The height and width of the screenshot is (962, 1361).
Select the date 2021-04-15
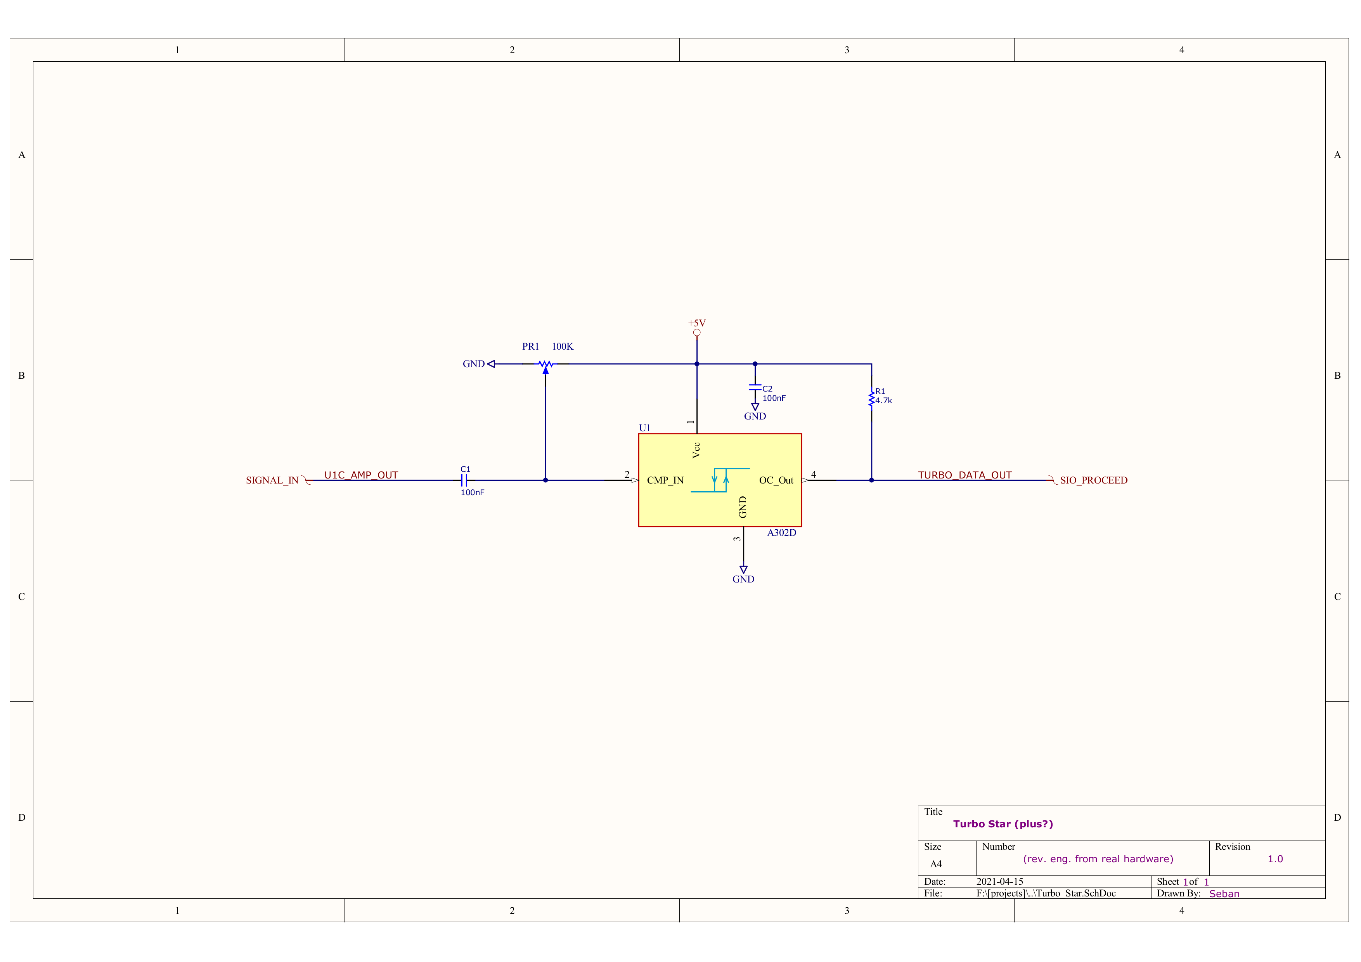click(x=999, y=881)
